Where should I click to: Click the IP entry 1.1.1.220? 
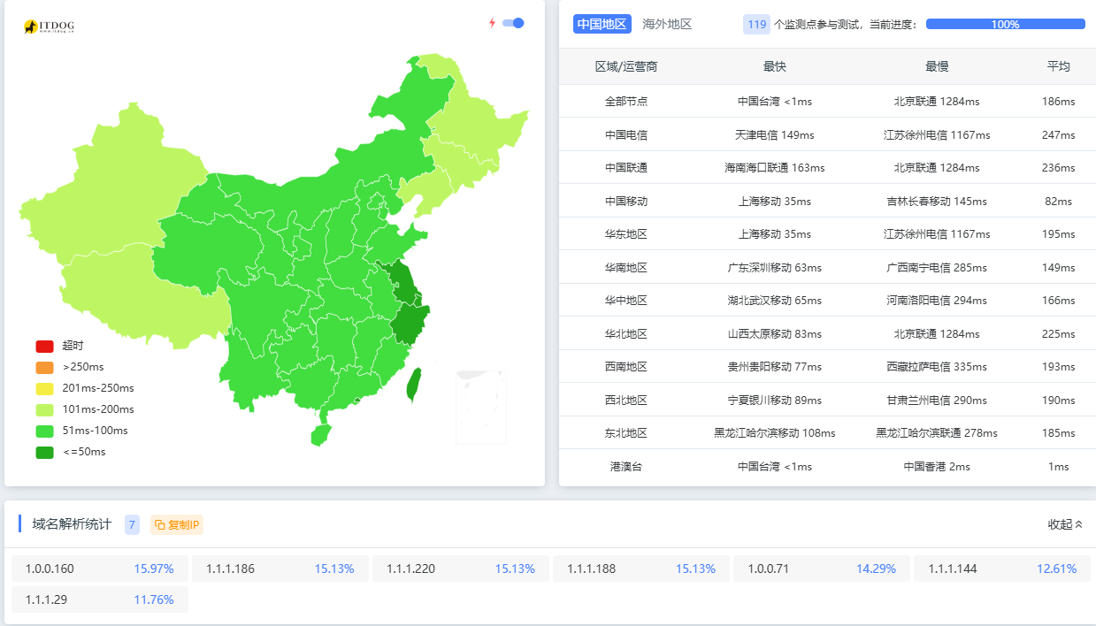[x=461, y=569]
